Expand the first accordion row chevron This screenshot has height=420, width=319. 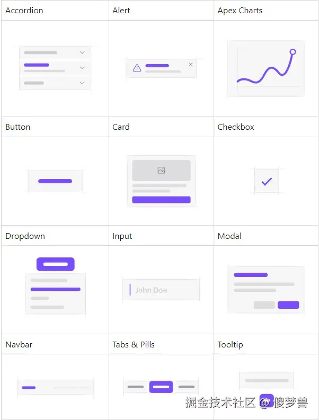pyautogui.click(x=82, y=52)
